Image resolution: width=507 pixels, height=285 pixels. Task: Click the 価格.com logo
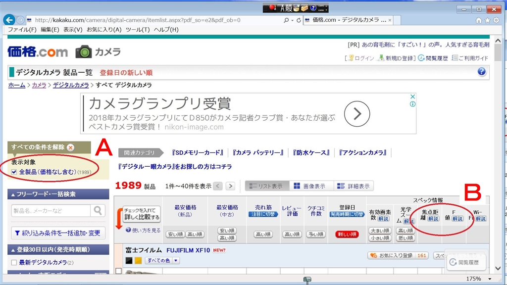tap(38, 51)
